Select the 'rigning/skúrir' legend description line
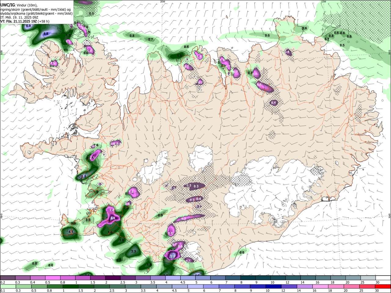 pos(35,9)
